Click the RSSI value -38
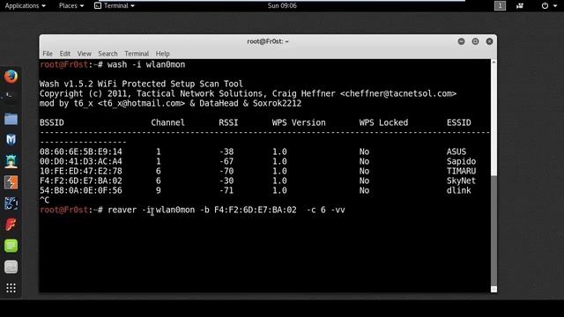 226,151
